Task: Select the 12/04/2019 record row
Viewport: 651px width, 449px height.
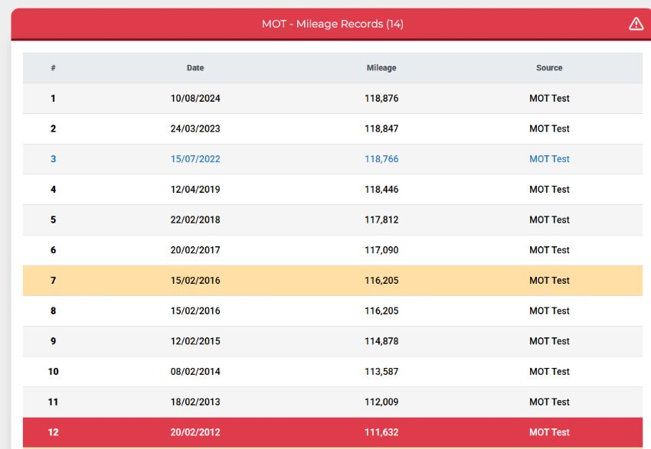Action: click(x=332, y=189)
